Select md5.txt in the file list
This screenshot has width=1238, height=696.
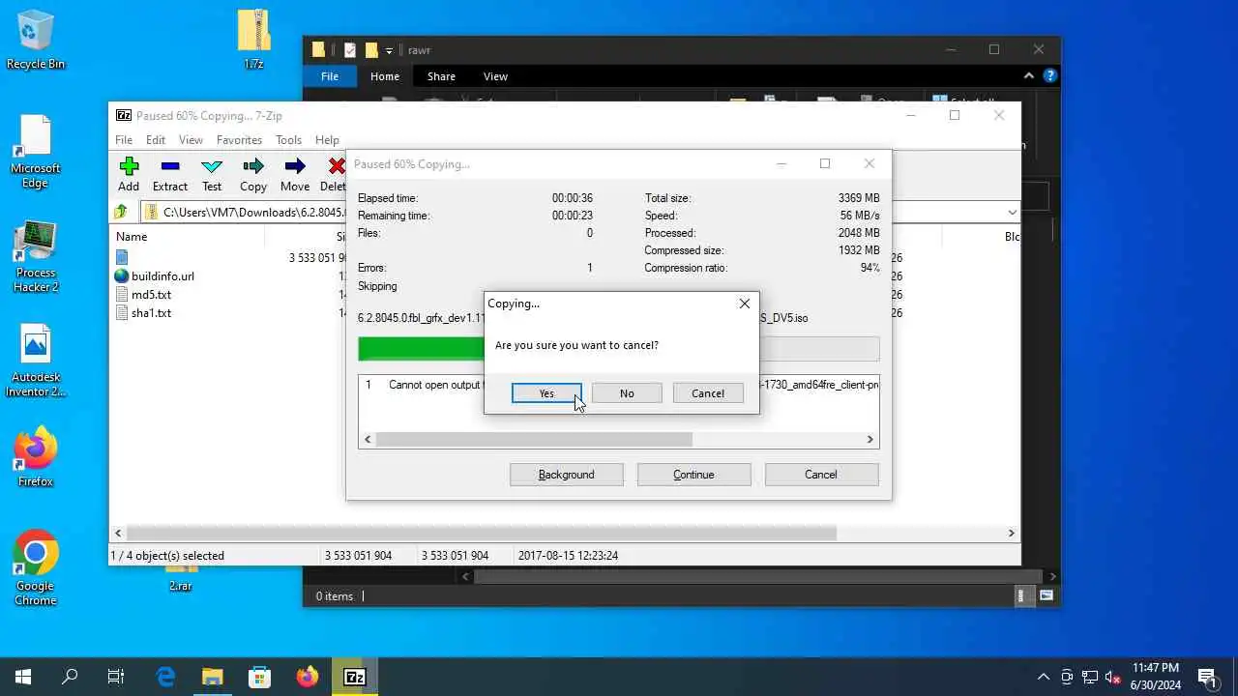click(x=151, y=295)
